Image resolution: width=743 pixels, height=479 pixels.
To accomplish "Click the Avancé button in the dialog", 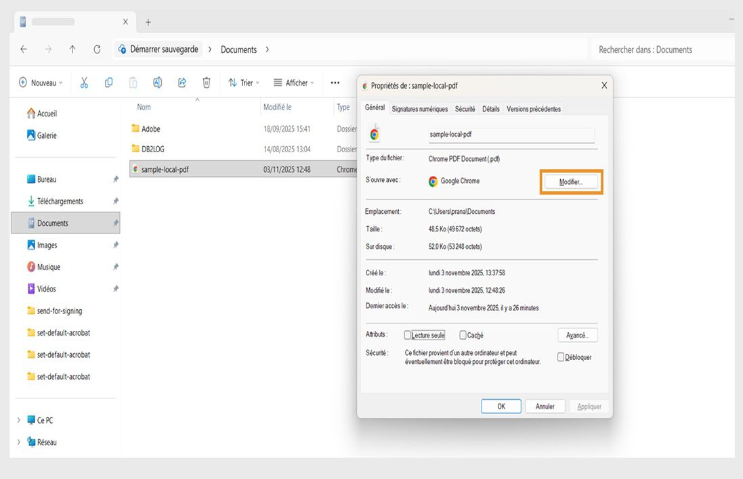I will click(x=577, y=334).
